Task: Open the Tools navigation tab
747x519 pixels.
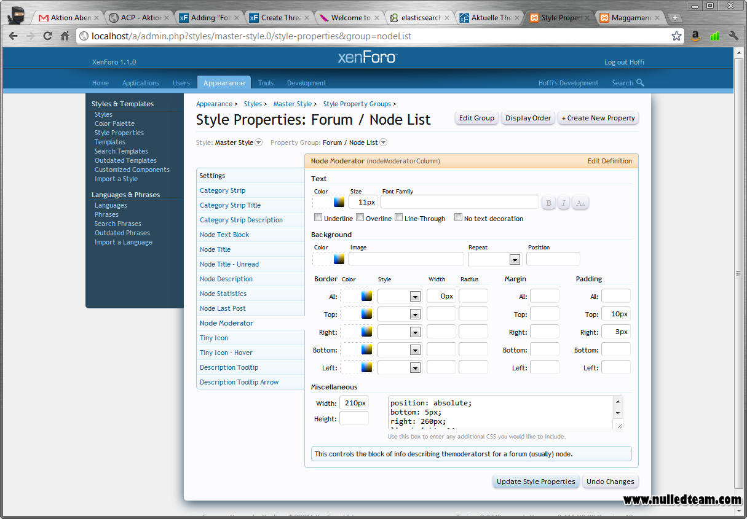Action: (x=266, y=83)
